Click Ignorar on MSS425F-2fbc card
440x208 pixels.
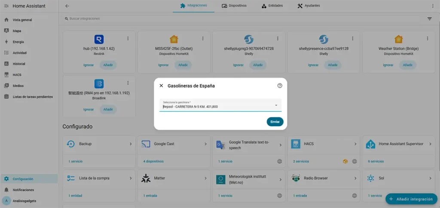163,65
